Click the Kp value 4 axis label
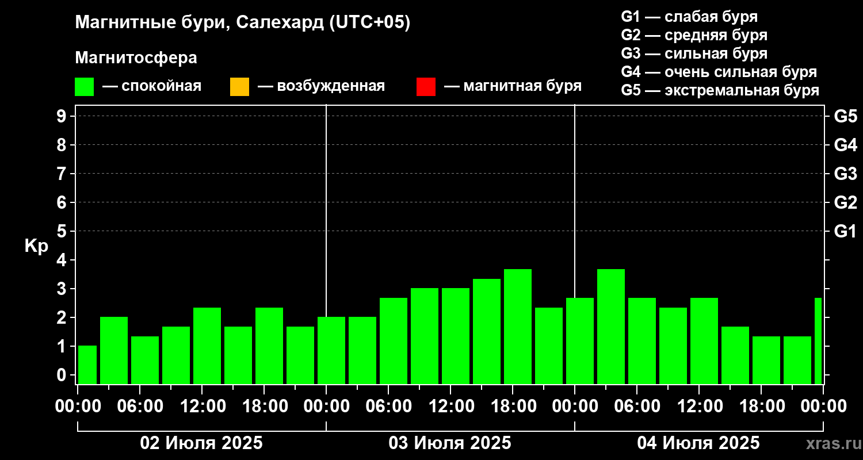This screenshot has width=863, height=460. pos(63,260)
